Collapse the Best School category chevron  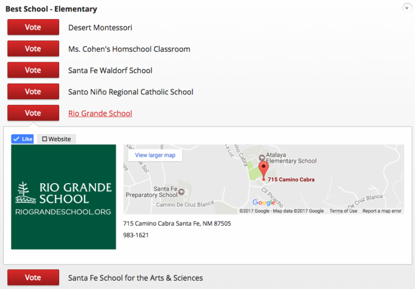(x=407, y=8)
